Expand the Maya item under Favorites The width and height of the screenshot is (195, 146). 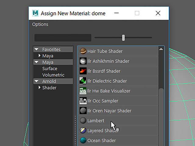click(x=39, y=55)
